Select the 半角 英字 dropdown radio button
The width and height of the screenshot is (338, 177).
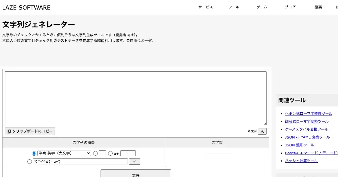34,153
